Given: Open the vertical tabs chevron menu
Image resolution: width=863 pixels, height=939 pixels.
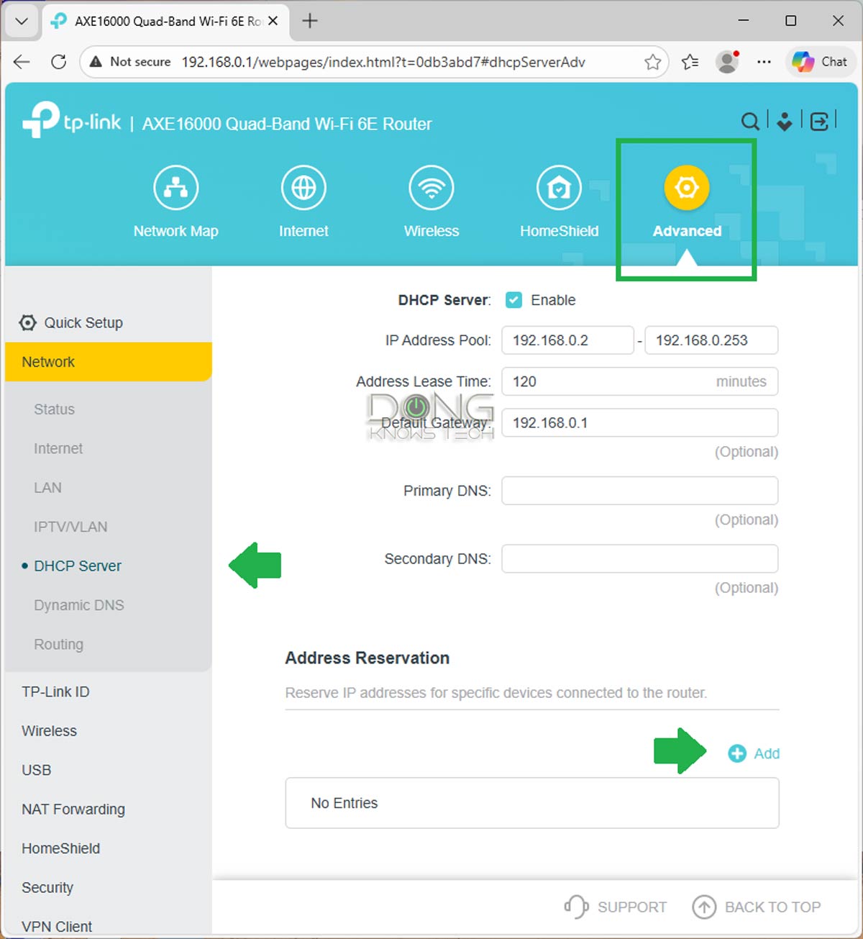Looking at the screenshot, I should [21, 21].
